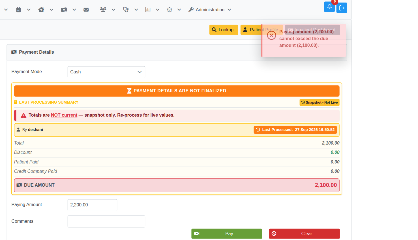The width and height of the screenshot is (418, 240).
Task: Expand the dropdown arrow next to gear icon
Action: 179,10
